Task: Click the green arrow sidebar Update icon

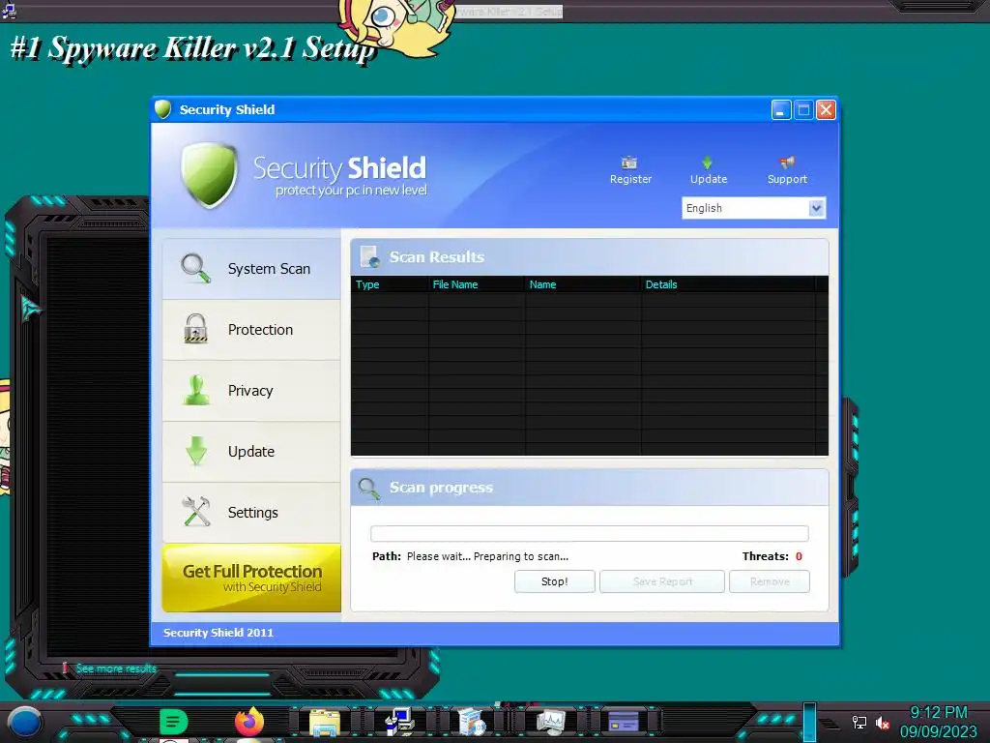Action: (x=196, y=451)
